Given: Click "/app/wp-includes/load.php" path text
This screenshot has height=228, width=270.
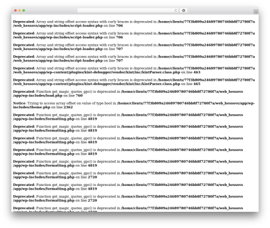Looking at the screenshot, I should pos(38,95).
